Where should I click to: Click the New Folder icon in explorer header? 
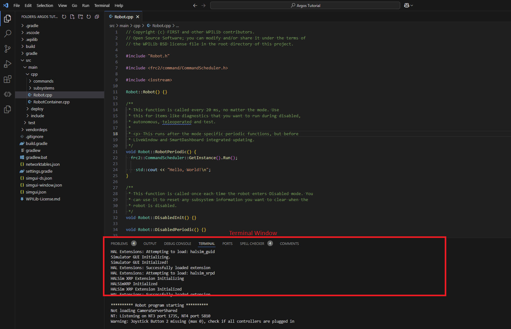80,17
